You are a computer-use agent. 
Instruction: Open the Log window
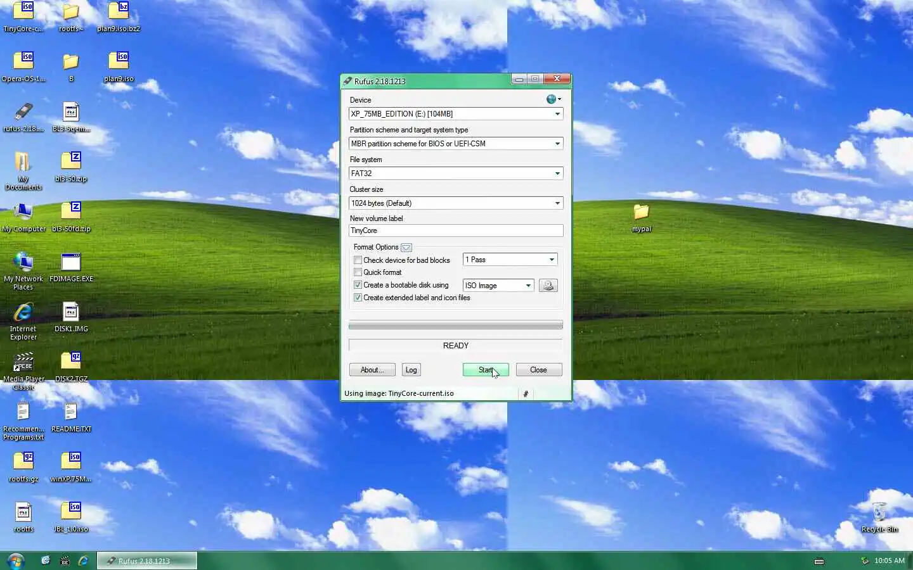(411, 370)
